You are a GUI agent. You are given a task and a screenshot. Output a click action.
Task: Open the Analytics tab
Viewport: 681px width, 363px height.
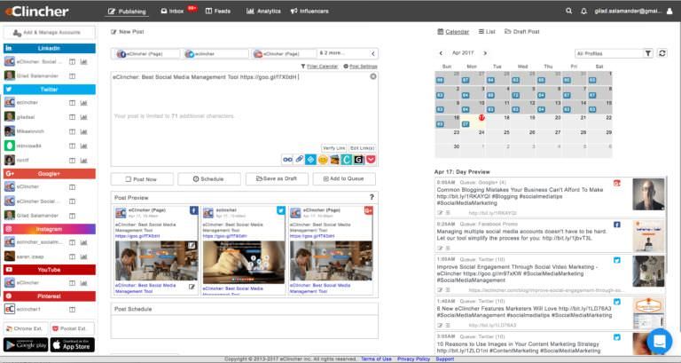tap(263, 12)
